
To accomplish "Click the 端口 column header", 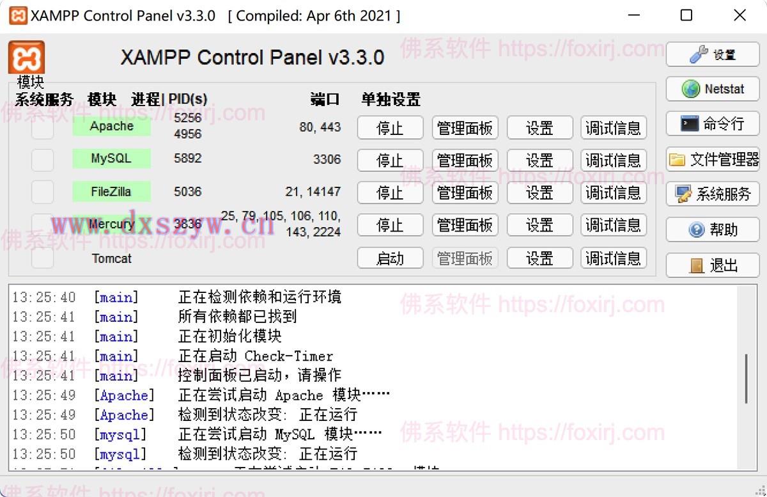I will 325,99.
